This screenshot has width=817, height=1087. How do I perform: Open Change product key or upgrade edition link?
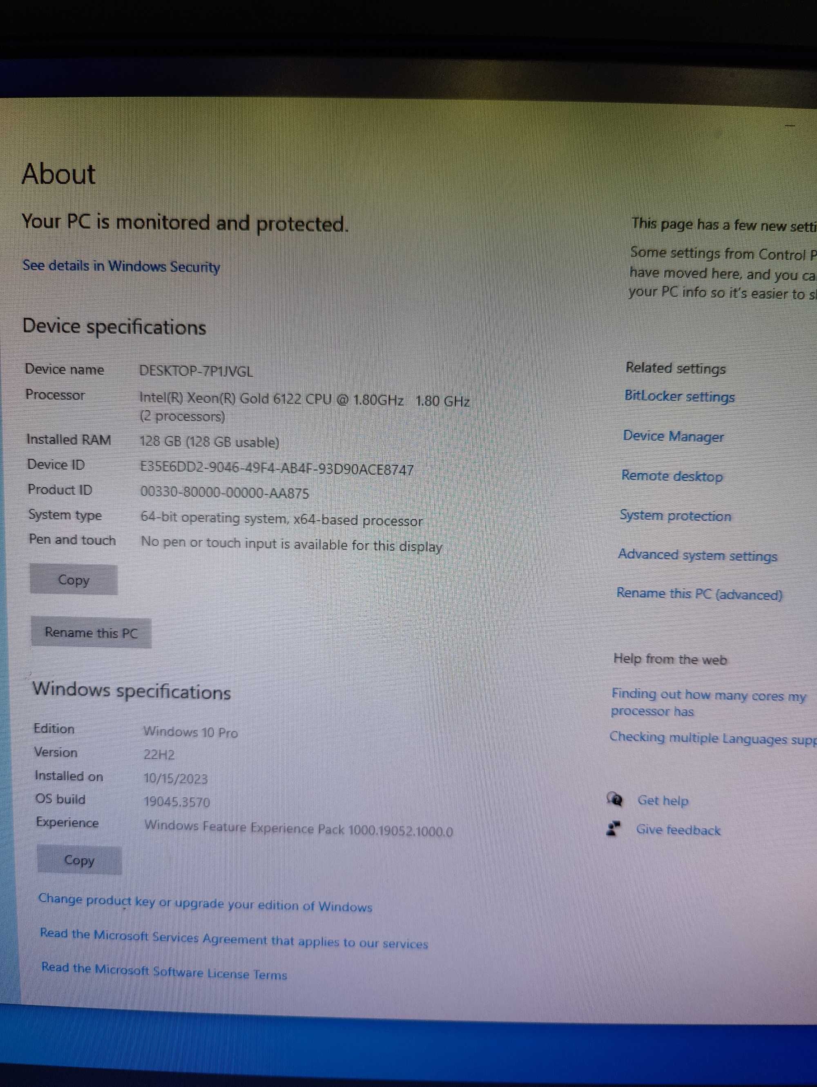click(x=205, y=903)
